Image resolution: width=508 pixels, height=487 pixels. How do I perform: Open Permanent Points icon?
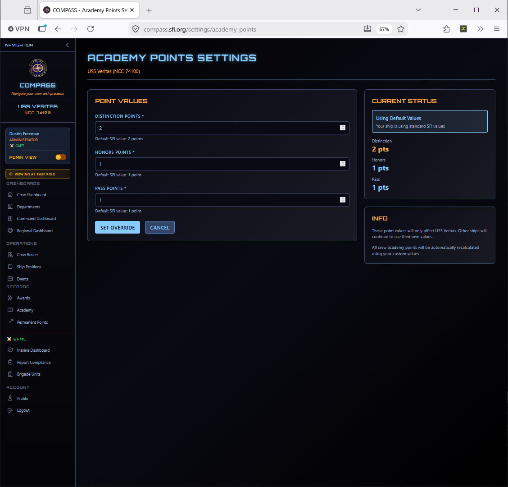tap(11, 321)
